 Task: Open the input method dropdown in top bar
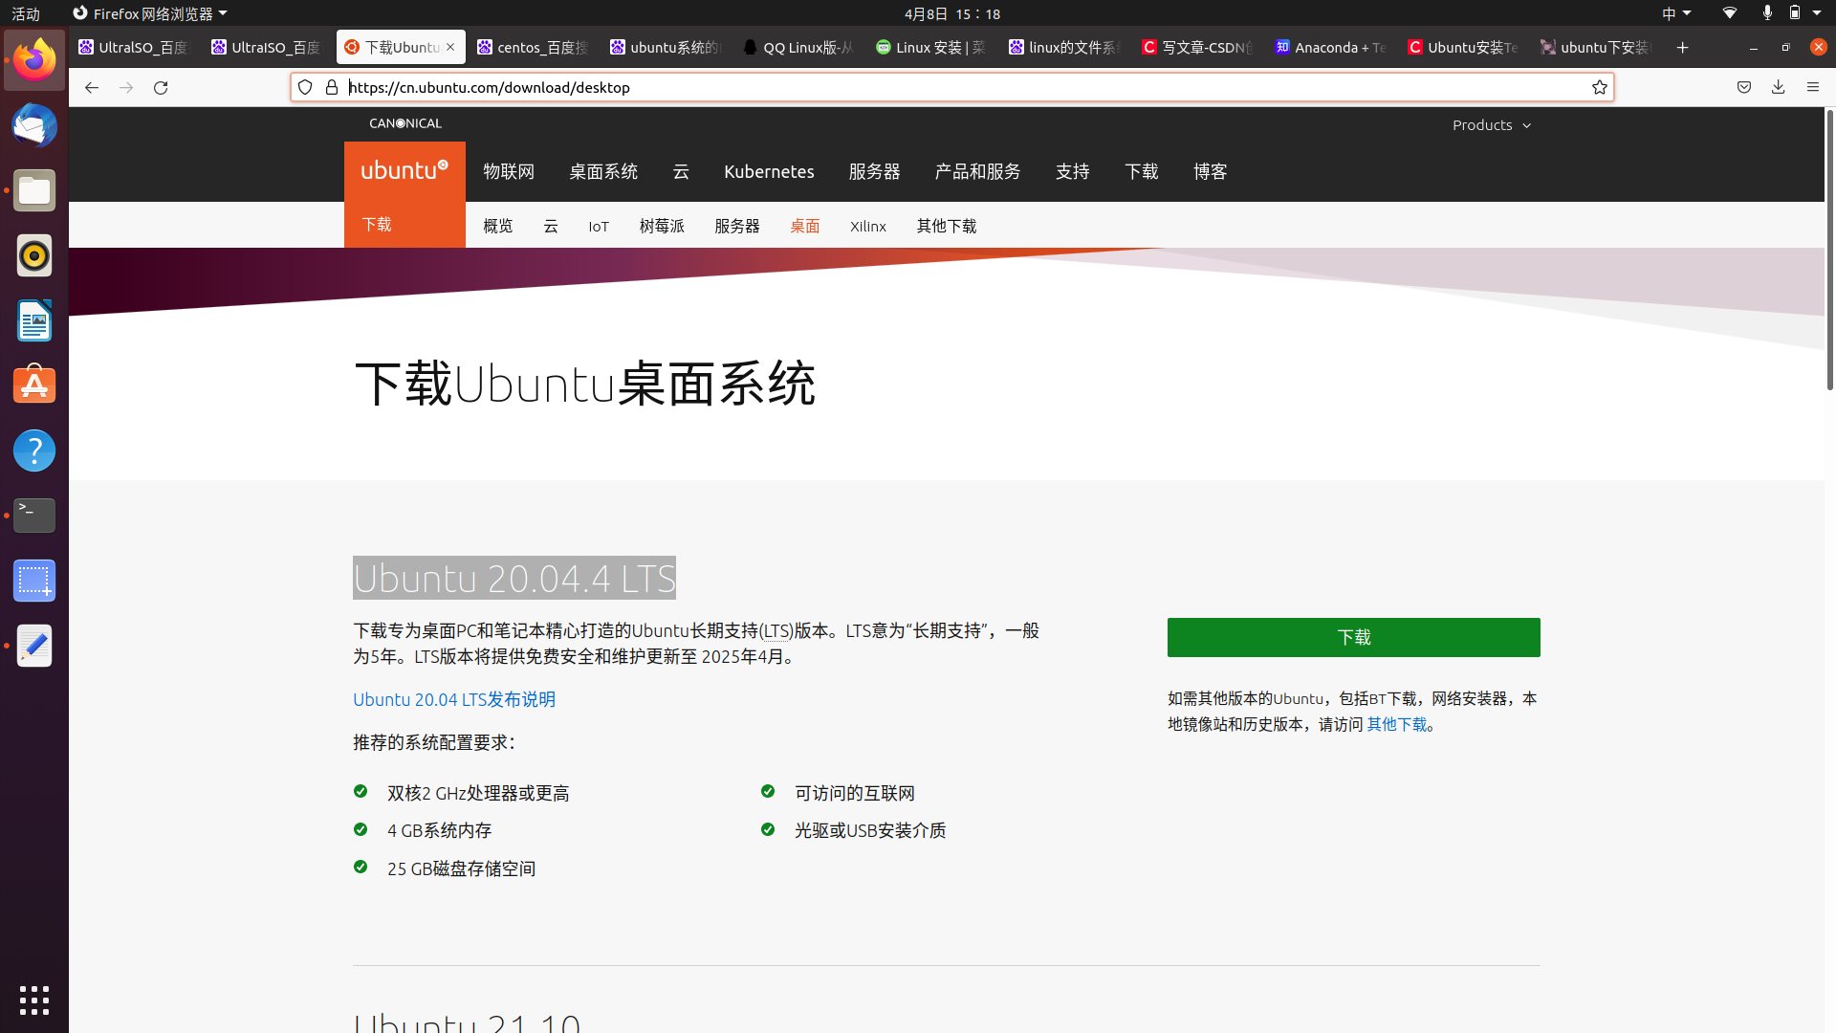point(1675,13)
